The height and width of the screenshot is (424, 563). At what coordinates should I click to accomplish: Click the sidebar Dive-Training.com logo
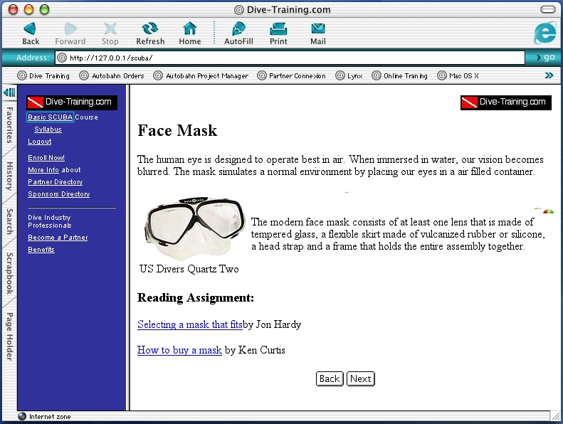pos(72,102)
